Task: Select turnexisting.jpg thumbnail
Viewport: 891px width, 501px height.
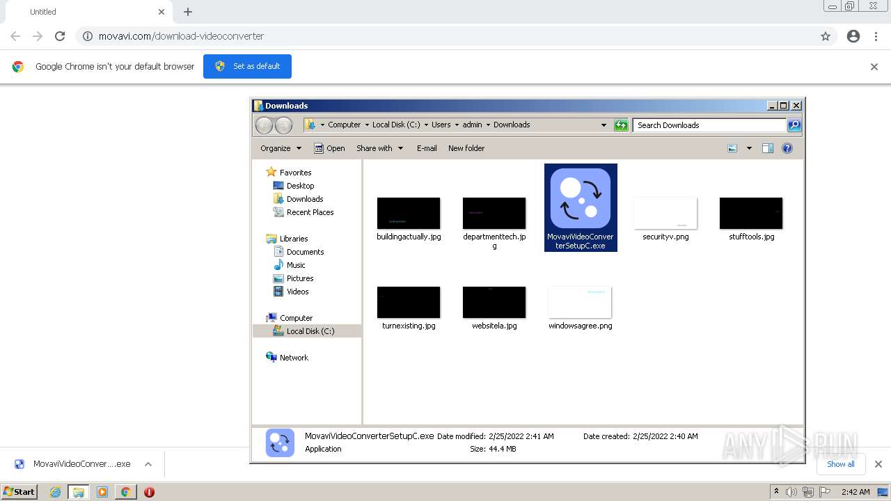Action: point(409,303)
